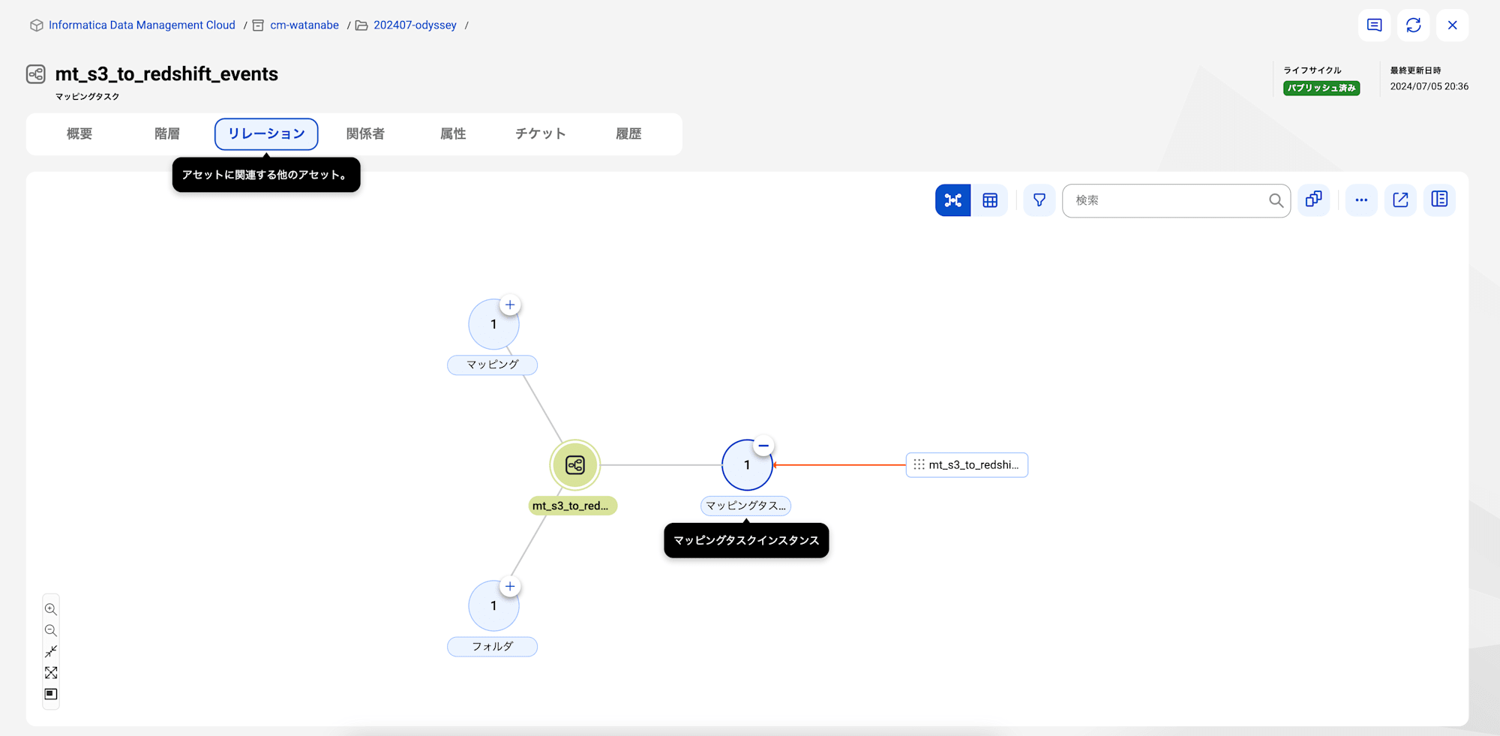The height and width of the screenshot is (736, 1500).
Task: Select the リレーション tab
Action: (x=266, y=134)
